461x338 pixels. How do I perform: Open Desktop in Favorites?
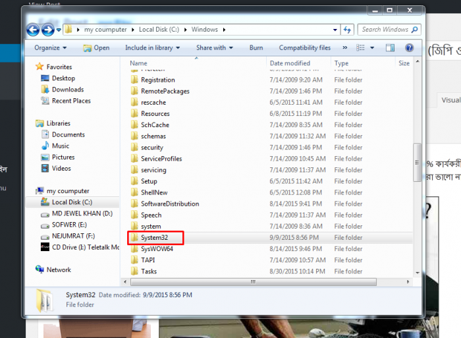[x=63, y=78]
